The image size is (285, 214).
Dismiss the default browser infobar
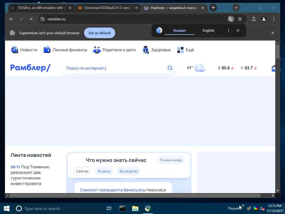pos(273,33)
